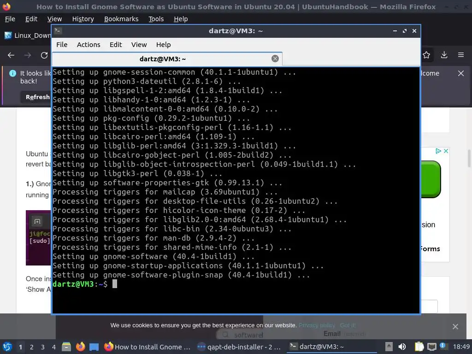Click the clock showing 18:49
The image size is (472, 354).
(461, 347)
